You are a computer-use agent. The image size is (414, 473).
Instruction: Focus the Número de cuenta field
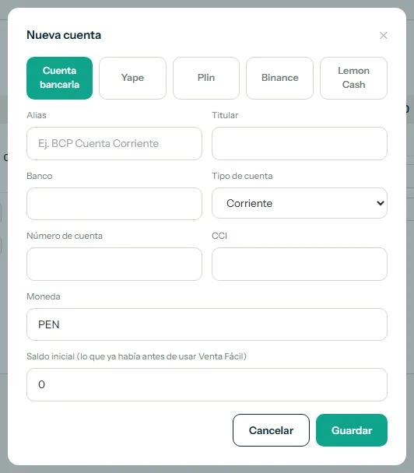(x=114, y=264)
